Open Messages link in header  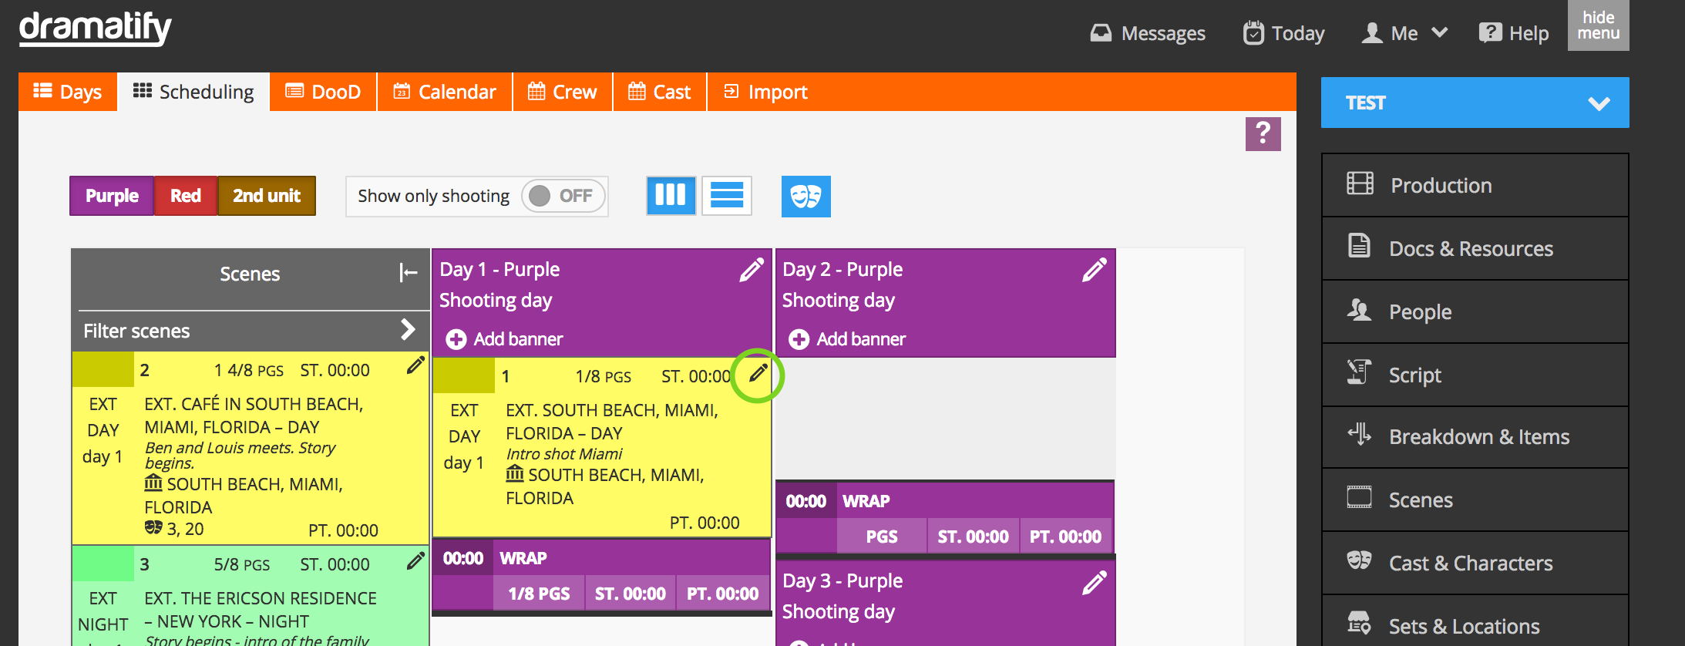pos(1148,33)
